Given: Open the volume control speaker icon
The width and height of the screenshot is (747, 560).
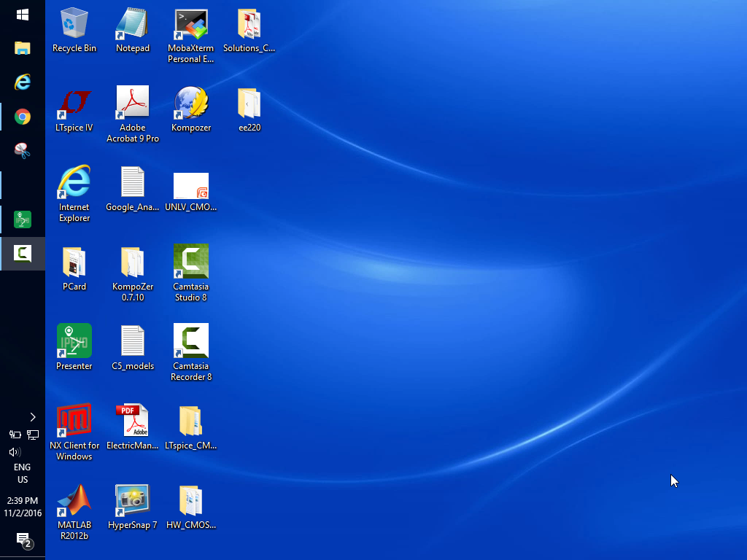Looking at the screenshot, I should (14, 452).
